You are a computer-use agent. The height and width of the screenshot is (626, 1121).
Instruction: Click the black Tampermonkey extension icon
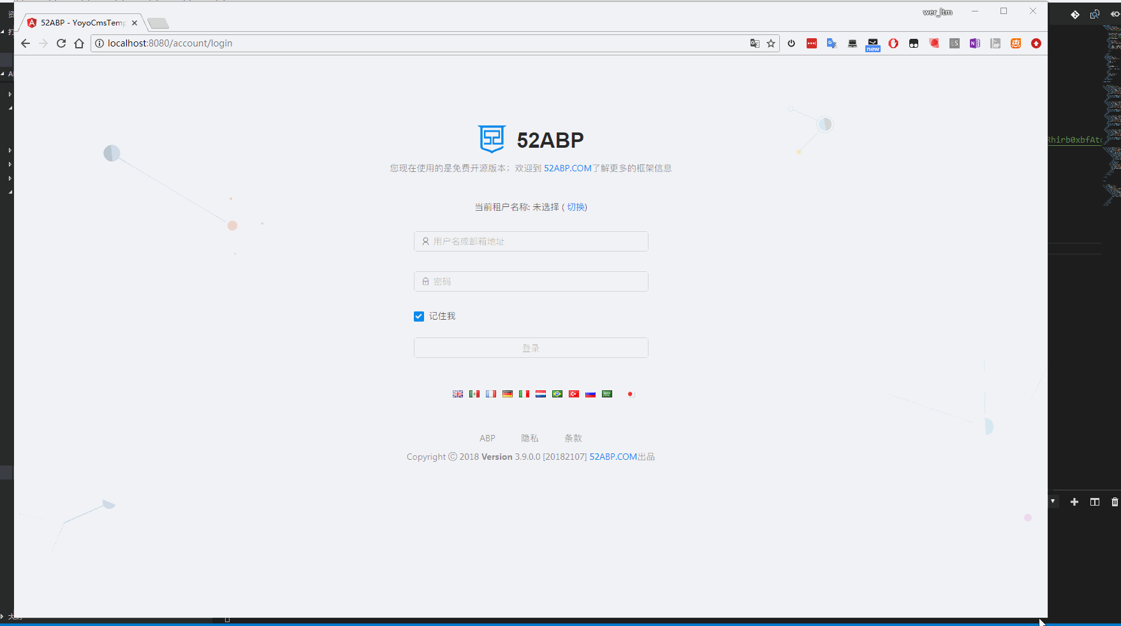coord(914,43)
